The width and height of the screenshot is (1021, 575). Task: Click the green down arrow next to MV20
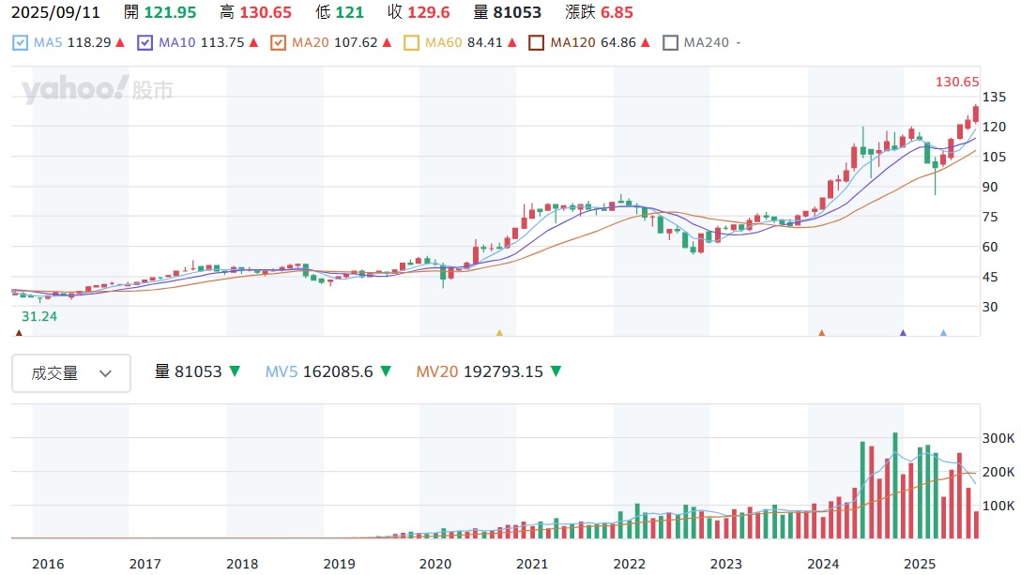556,372
